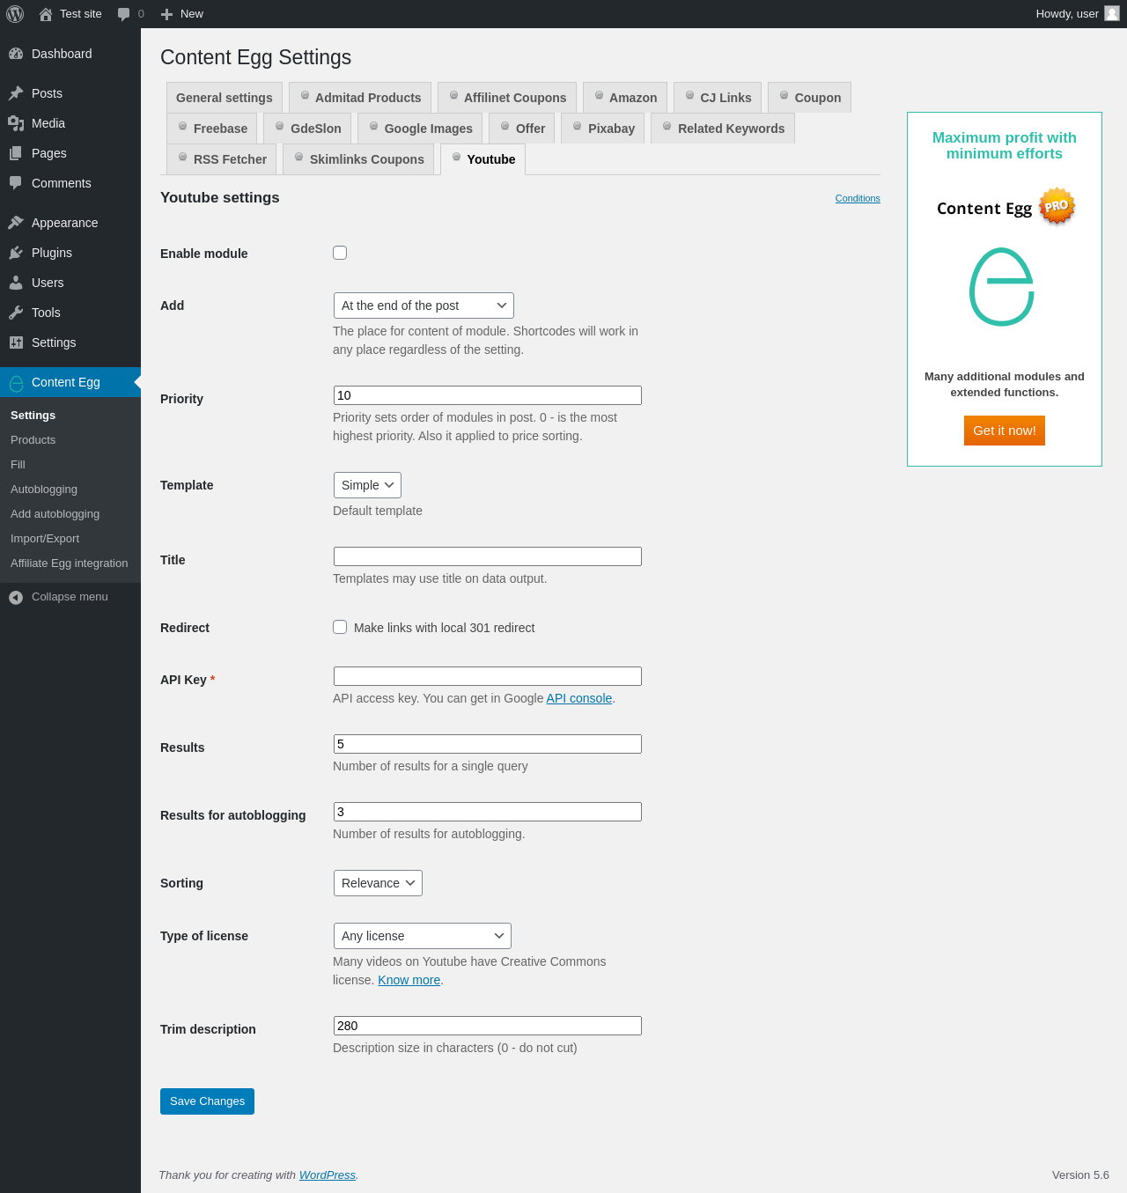Open the Add position dropdown
The width and height of the screenshot is (1127, 1193).
pyautogui.click(x=424, y=306)
